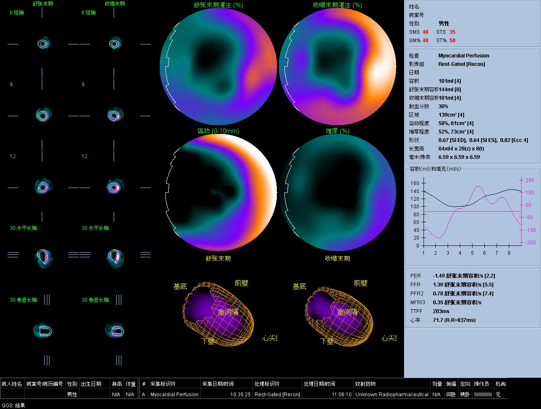Viewport: 541px width, 409px height.
Task: Select the 运动 (0-10mm) motion polar map
Action: click(218, 193)
